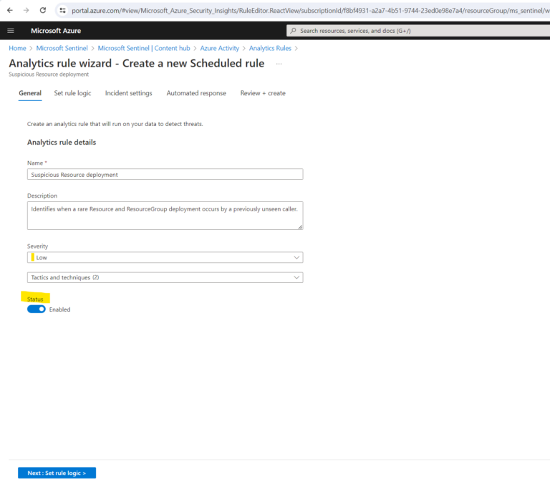This screenshot has width=550, height=485.
Task: Click the Suspicious Resource deployment subtitle
Action: (49, 75)
